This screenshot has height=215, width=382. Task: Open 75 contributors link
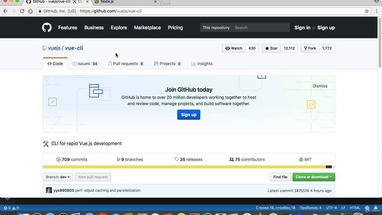(x=247, y=159)
